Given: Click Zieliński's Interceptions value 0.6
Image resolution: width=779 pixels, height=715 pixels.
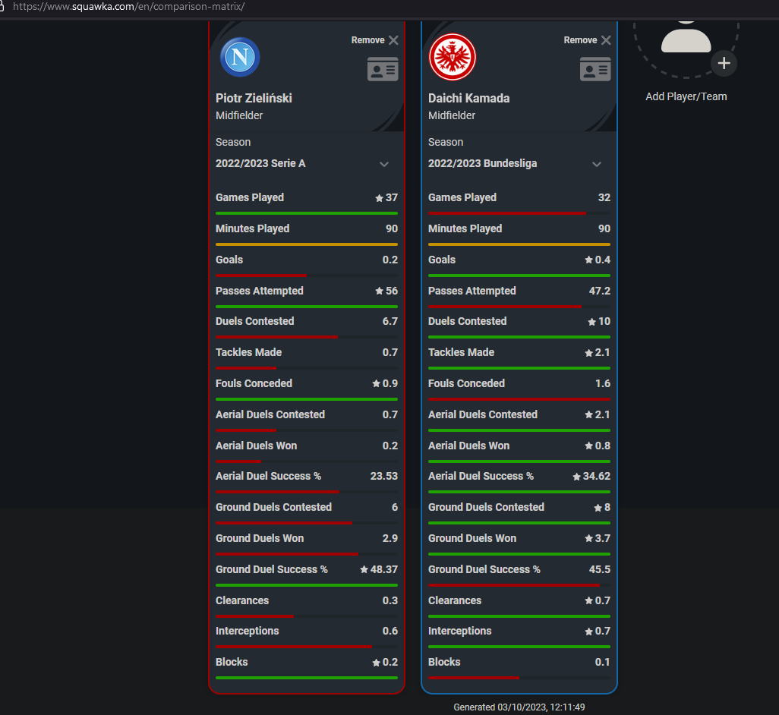Looking at the screenshot, I should click(390, 631).
